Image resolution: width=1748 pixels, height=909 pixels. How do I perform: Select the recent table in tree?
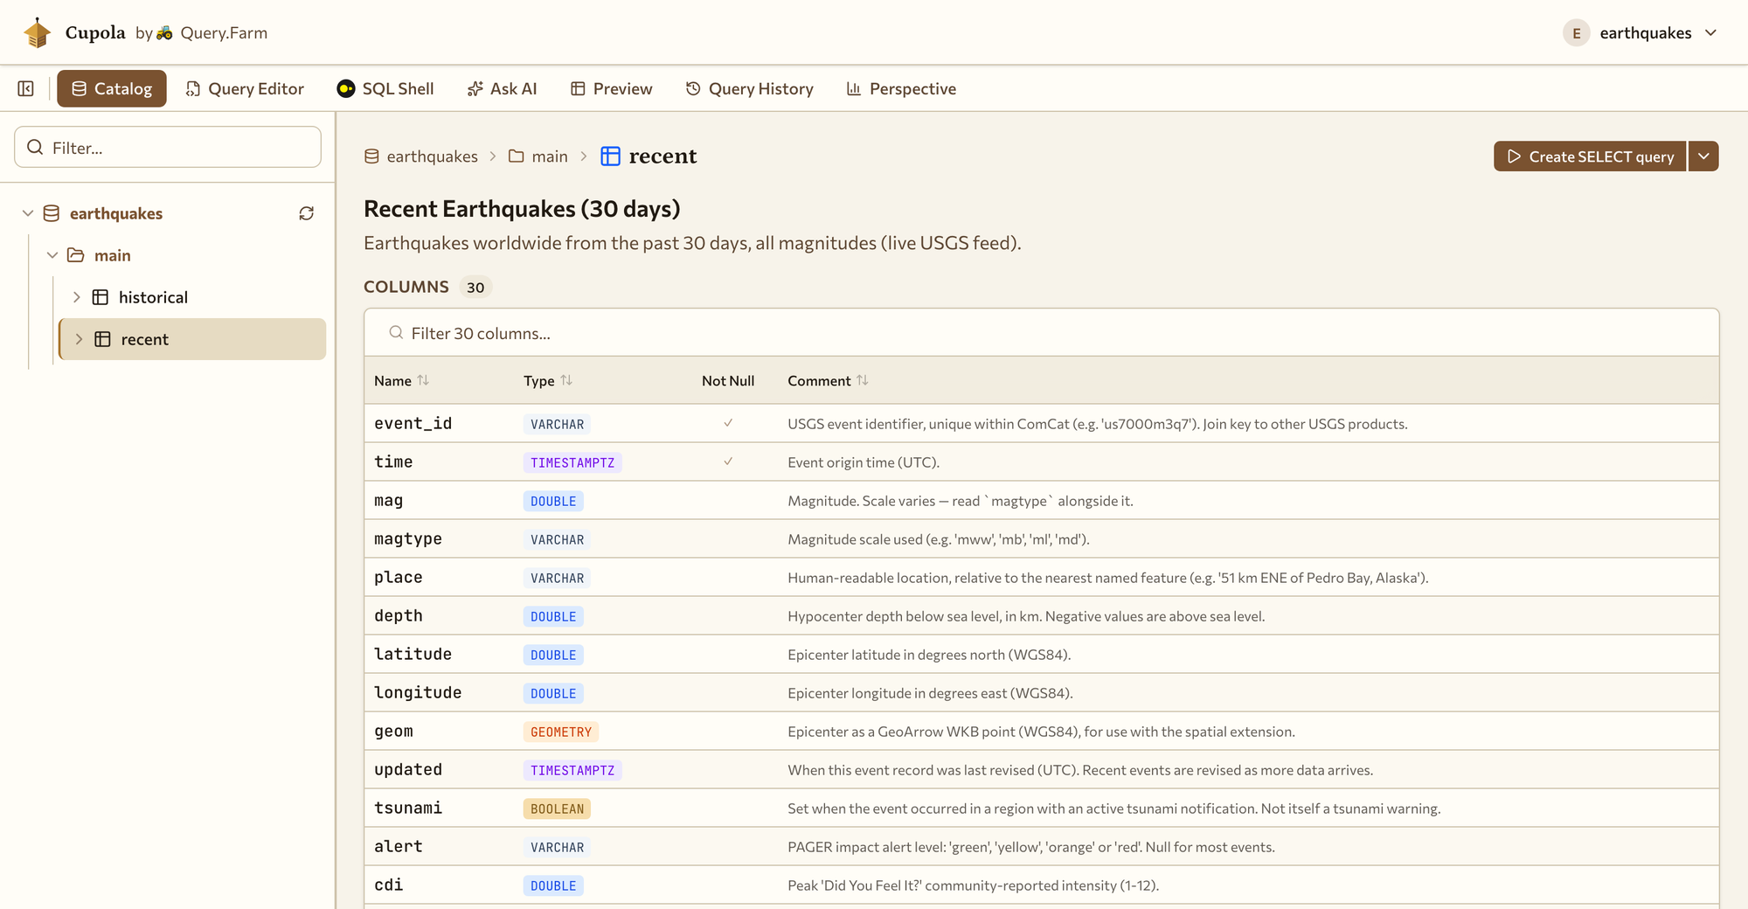192,339
